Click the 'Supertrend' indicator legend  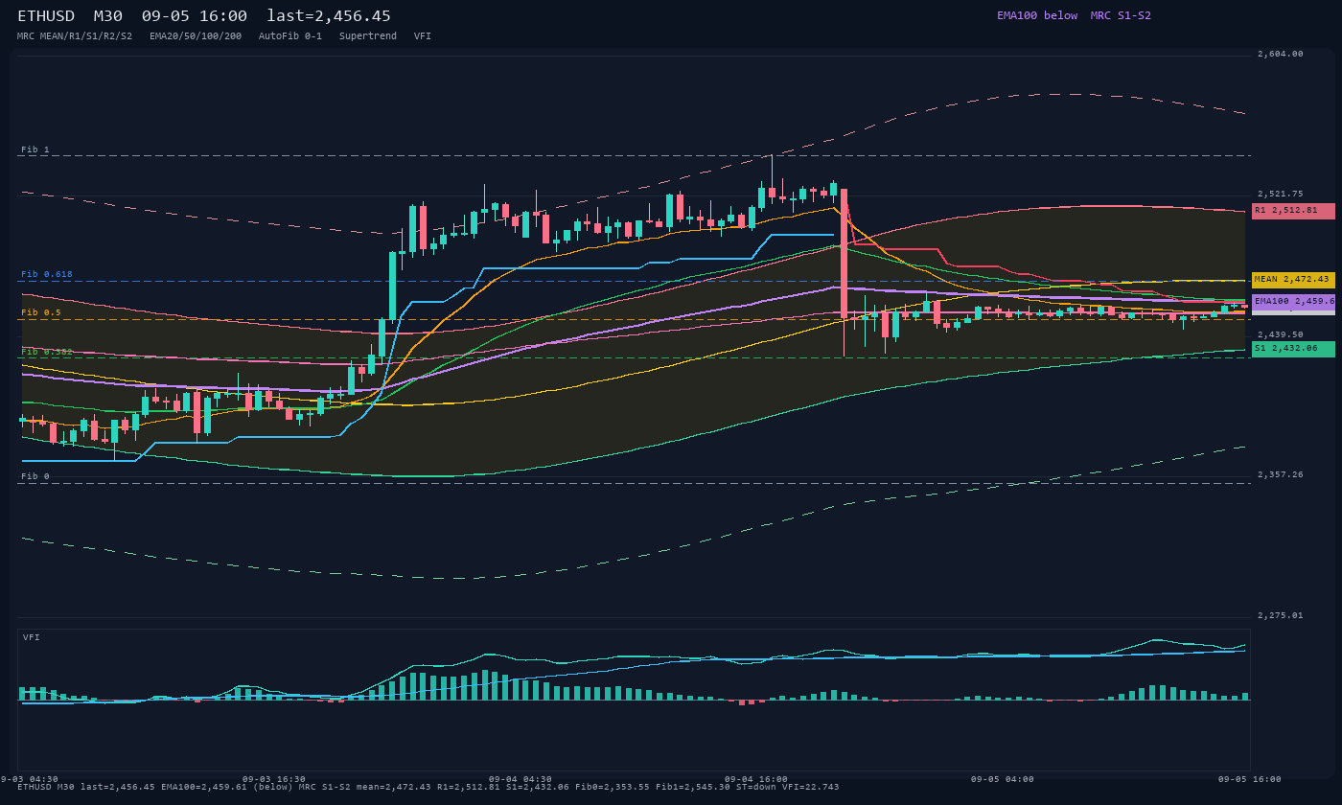368,36
